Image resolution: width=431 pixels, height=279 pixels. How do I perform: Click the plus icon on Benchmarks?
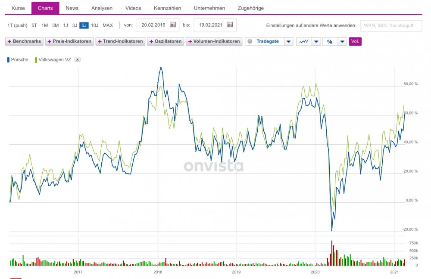(x=9, y=41)
